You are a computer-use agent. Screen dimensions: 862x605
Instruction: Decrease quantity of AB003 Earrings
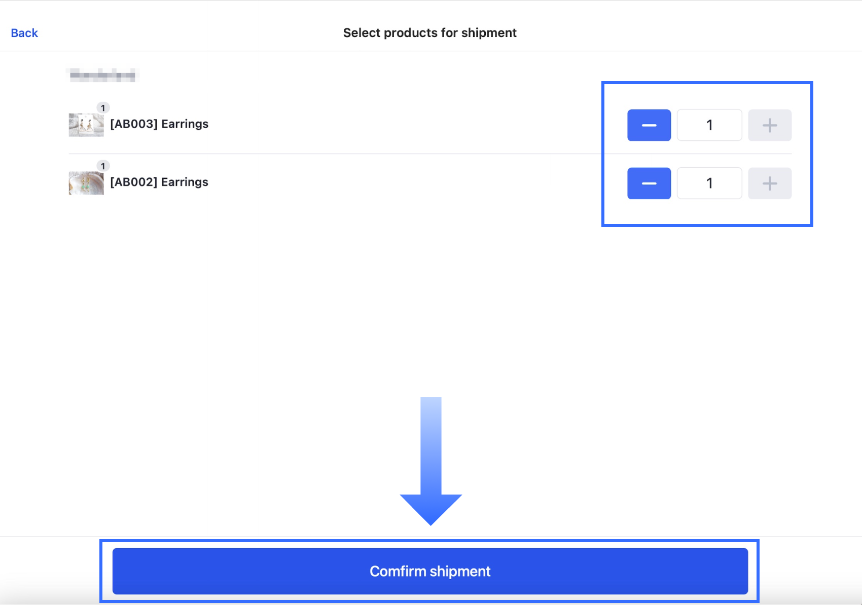649,125
